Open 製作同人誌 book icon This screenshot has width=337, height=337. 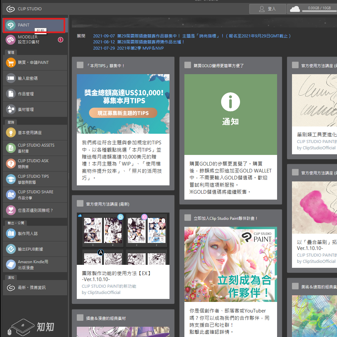click(x=11, y=233)
